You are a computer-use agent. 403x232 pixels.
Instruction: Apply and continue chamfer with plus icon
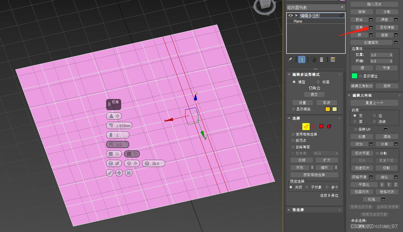[119, 173]
